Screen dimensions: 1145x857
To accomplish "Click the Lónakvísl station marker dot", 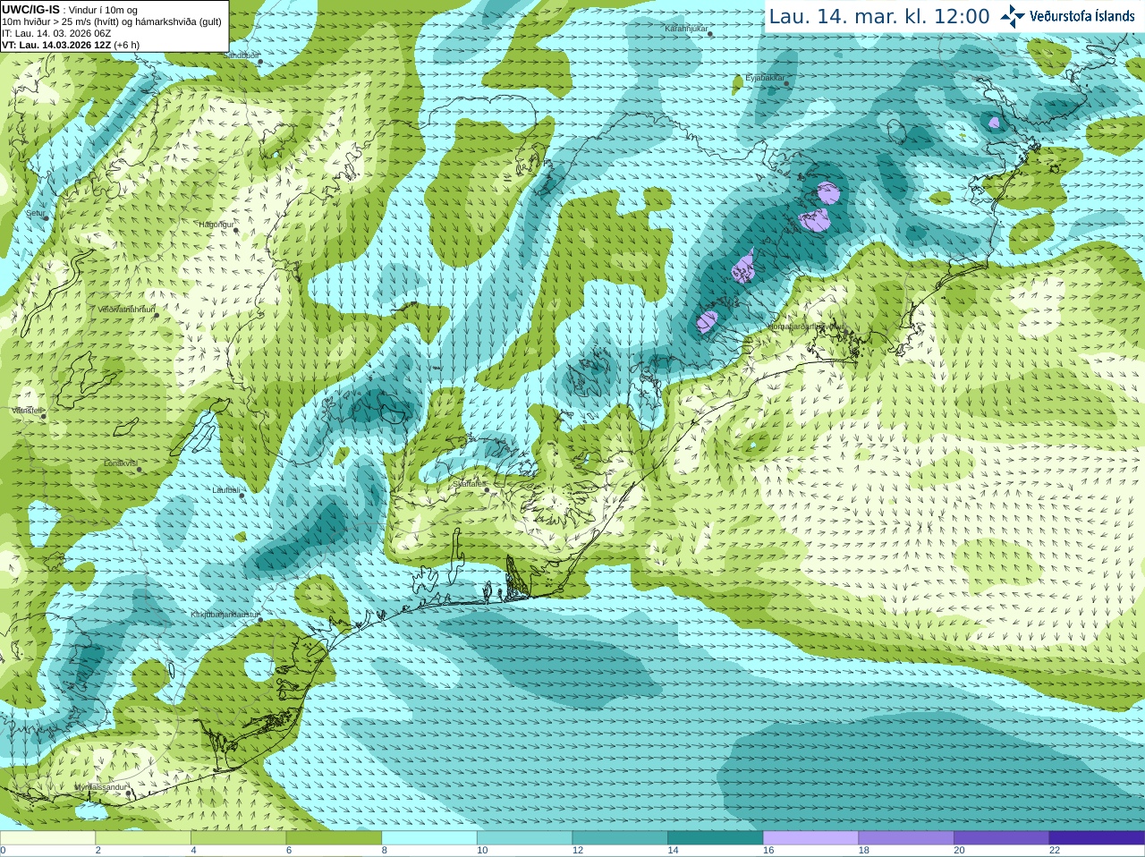I will (139, 470).
